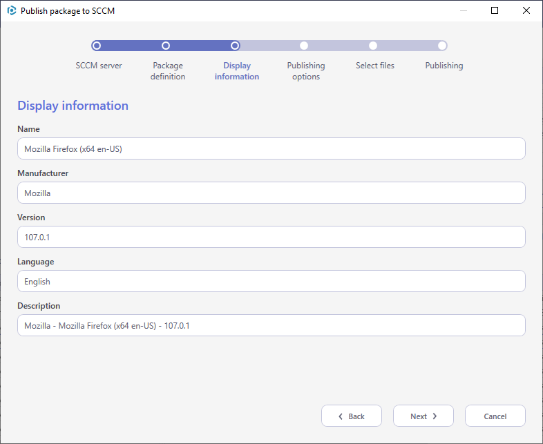Jump to the Select files step circle

(x=373, y=46)
